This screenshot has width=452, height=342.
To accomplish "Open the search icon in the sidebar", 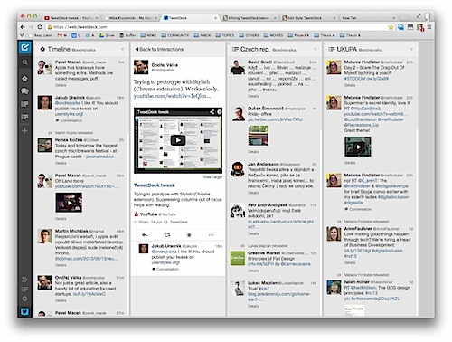I will pyautogui.click(x=24, y=62).
